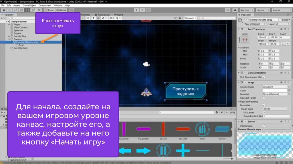Click the Pause button
The width and height of the screenshot is (293, 164).
(142, 10)
